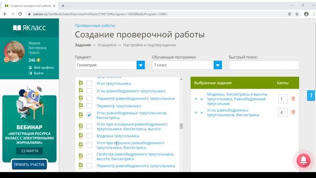Go to the Учащиеся step
The width and height of the screenshot is (316, 178).
(x=107, y=45)
